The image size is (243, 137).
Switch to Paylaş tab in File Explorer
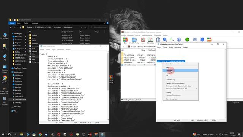click(26, 23)
